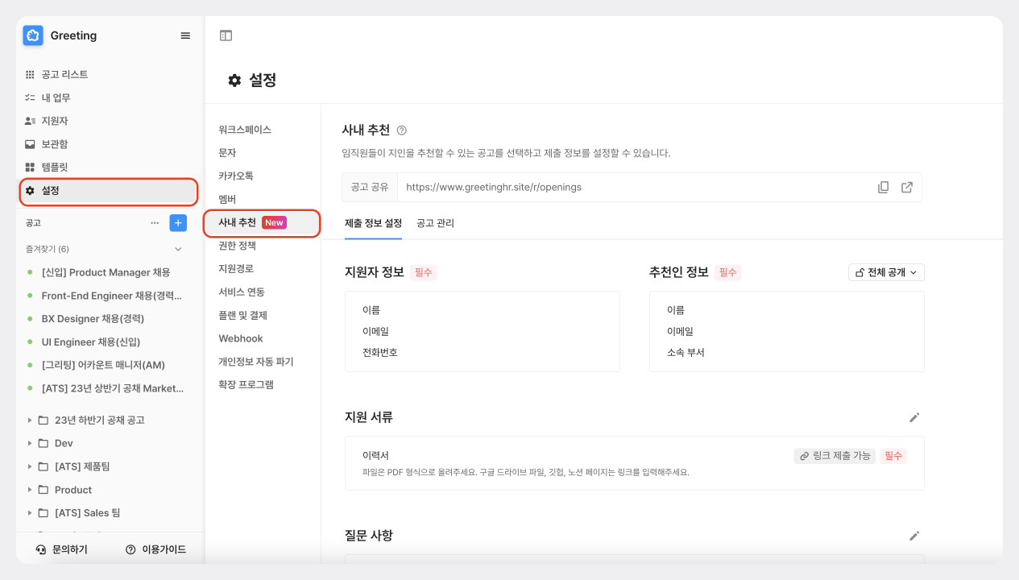Image resolution: width=1019 pixels, height=580 pixels.
Task: Copy the job share URL
Action: pyautogui.click(x=883, y=187)
